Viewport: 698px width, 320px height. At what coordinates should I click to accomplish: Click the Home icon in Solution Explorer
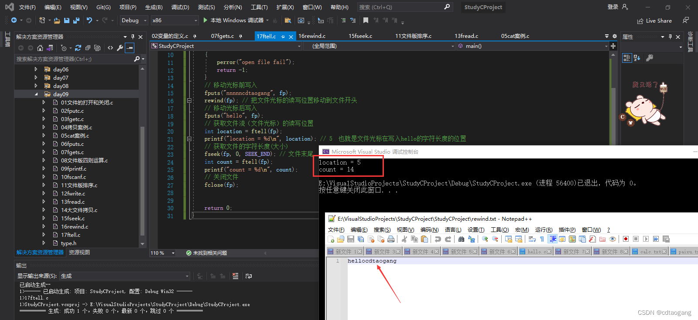40,48
